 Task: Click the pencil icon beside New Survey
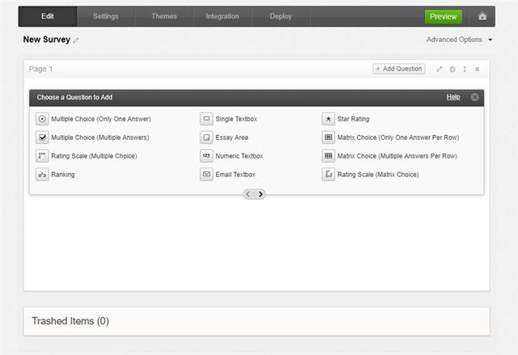point(76,40)
